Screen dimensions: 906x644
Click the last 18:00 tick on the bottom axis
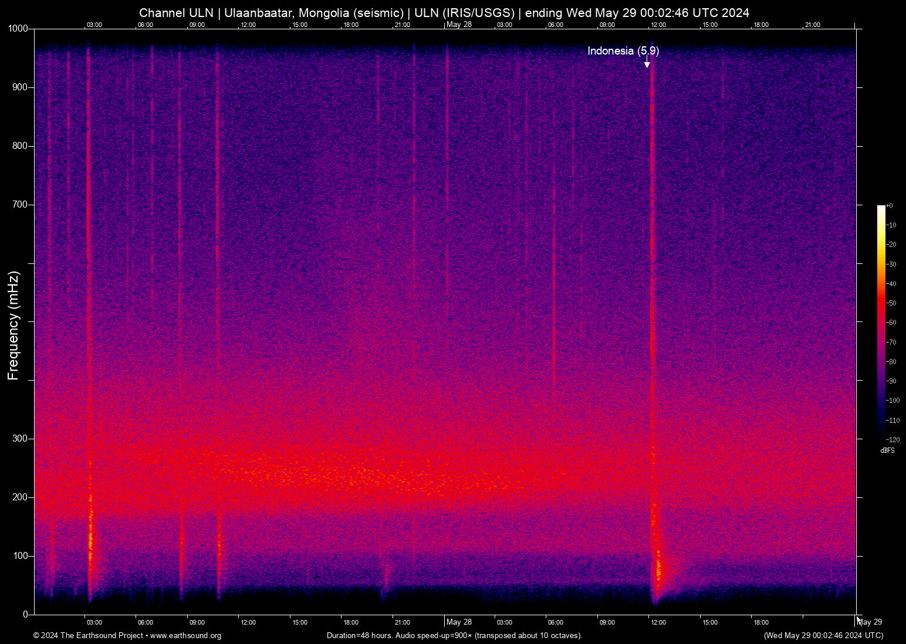(761, 622)
